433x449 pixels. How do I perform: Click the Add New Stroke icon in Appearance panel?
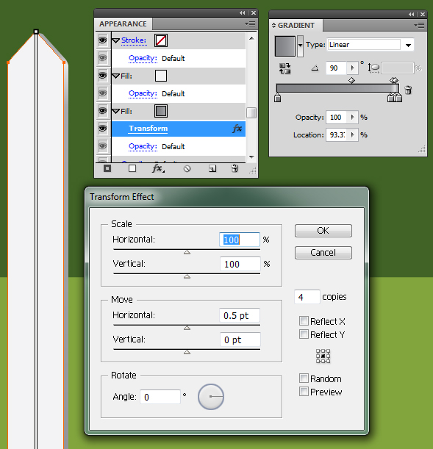[x=107, y=168]
